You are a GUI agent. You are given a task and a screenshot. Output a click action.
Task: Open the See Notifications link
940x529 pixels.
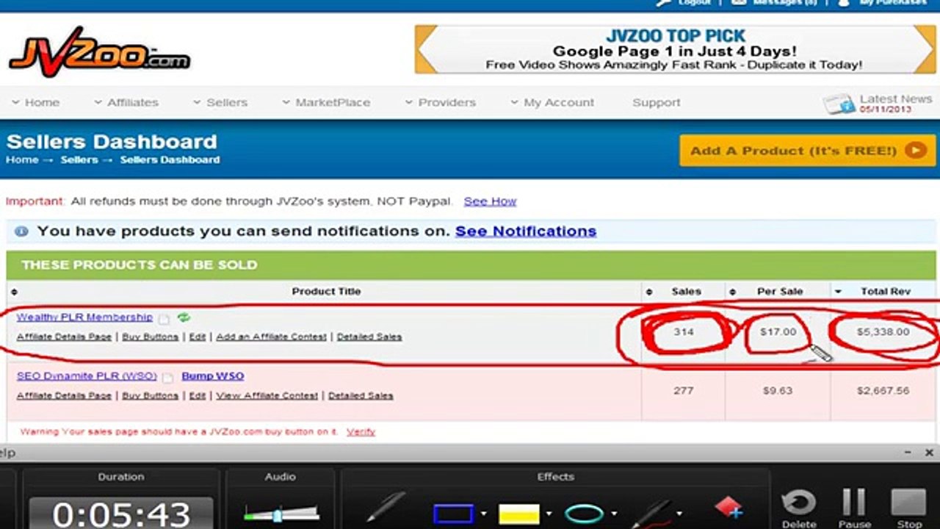pyautogui.click(x=526, y=231)
